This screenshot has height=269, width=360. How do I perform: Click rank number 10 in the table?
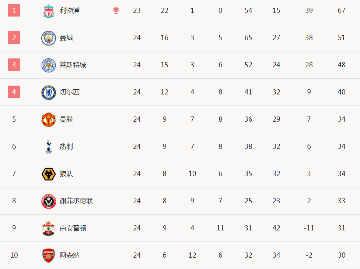pyautogui.click(x=14, y=255)
